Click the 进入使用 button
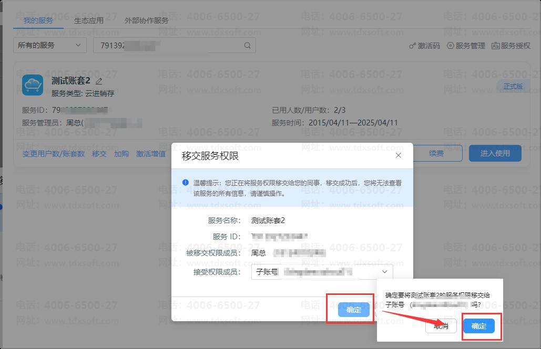The height and width of the screenshot is (349, 541). click(495, 153)
